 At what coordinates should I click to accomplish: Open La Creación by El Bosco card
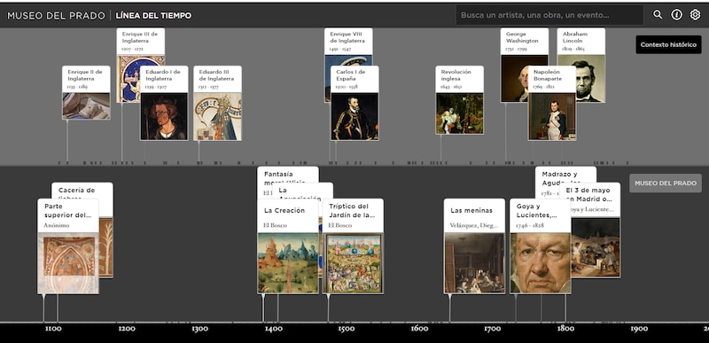(x=287, y=246)
